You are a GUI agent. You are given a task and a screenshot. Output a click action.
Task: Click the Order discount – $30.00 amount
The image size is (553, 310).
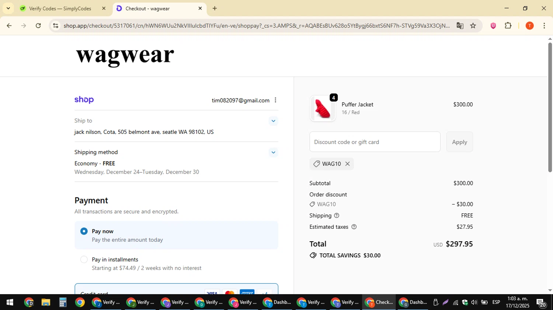[x=462, y=204]
